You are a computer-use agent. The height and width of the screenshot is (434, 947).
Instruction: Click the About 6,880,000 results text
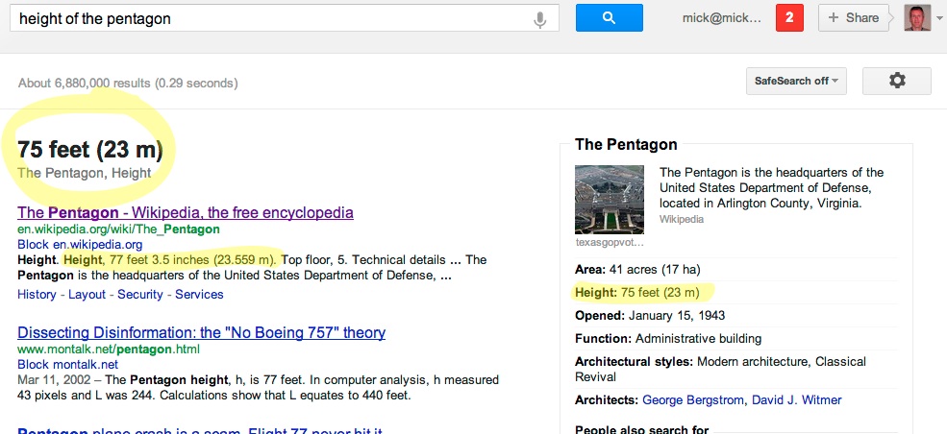click(x=128, y=84)
